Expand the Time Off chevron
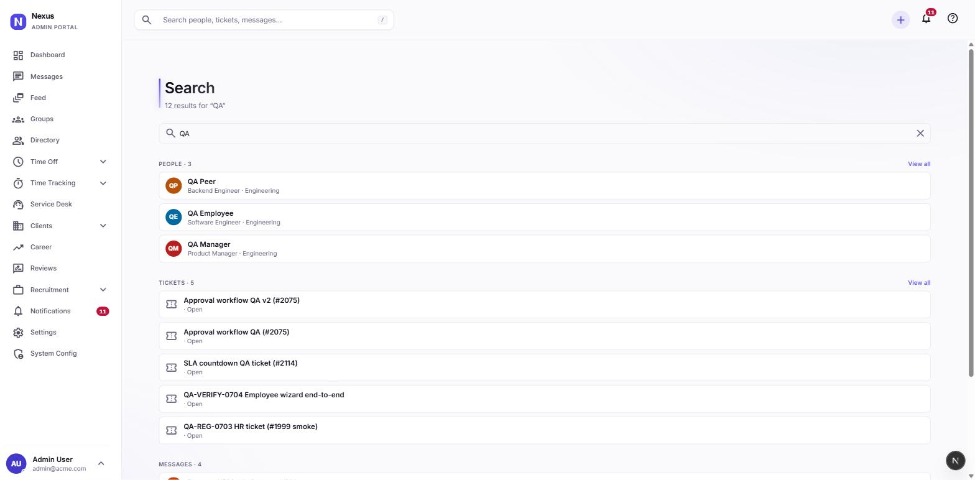Image resolution: width=975 pixels, height=480 pixels. (x=103, y=162)
